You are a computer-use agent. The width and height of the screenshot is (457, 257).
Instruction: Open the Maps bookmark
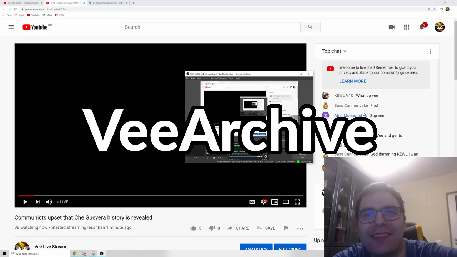point(47,15)
